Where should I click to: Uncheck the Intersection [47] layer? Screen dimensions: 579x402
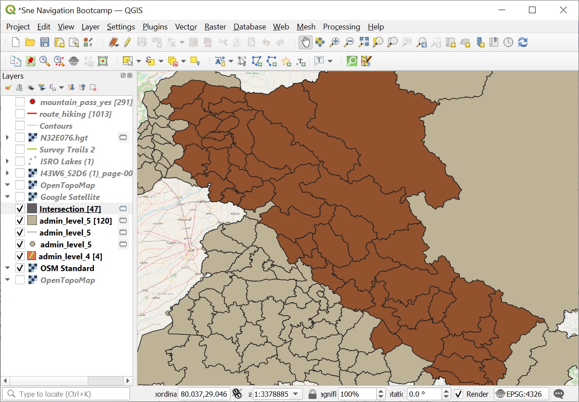(20, 209)
